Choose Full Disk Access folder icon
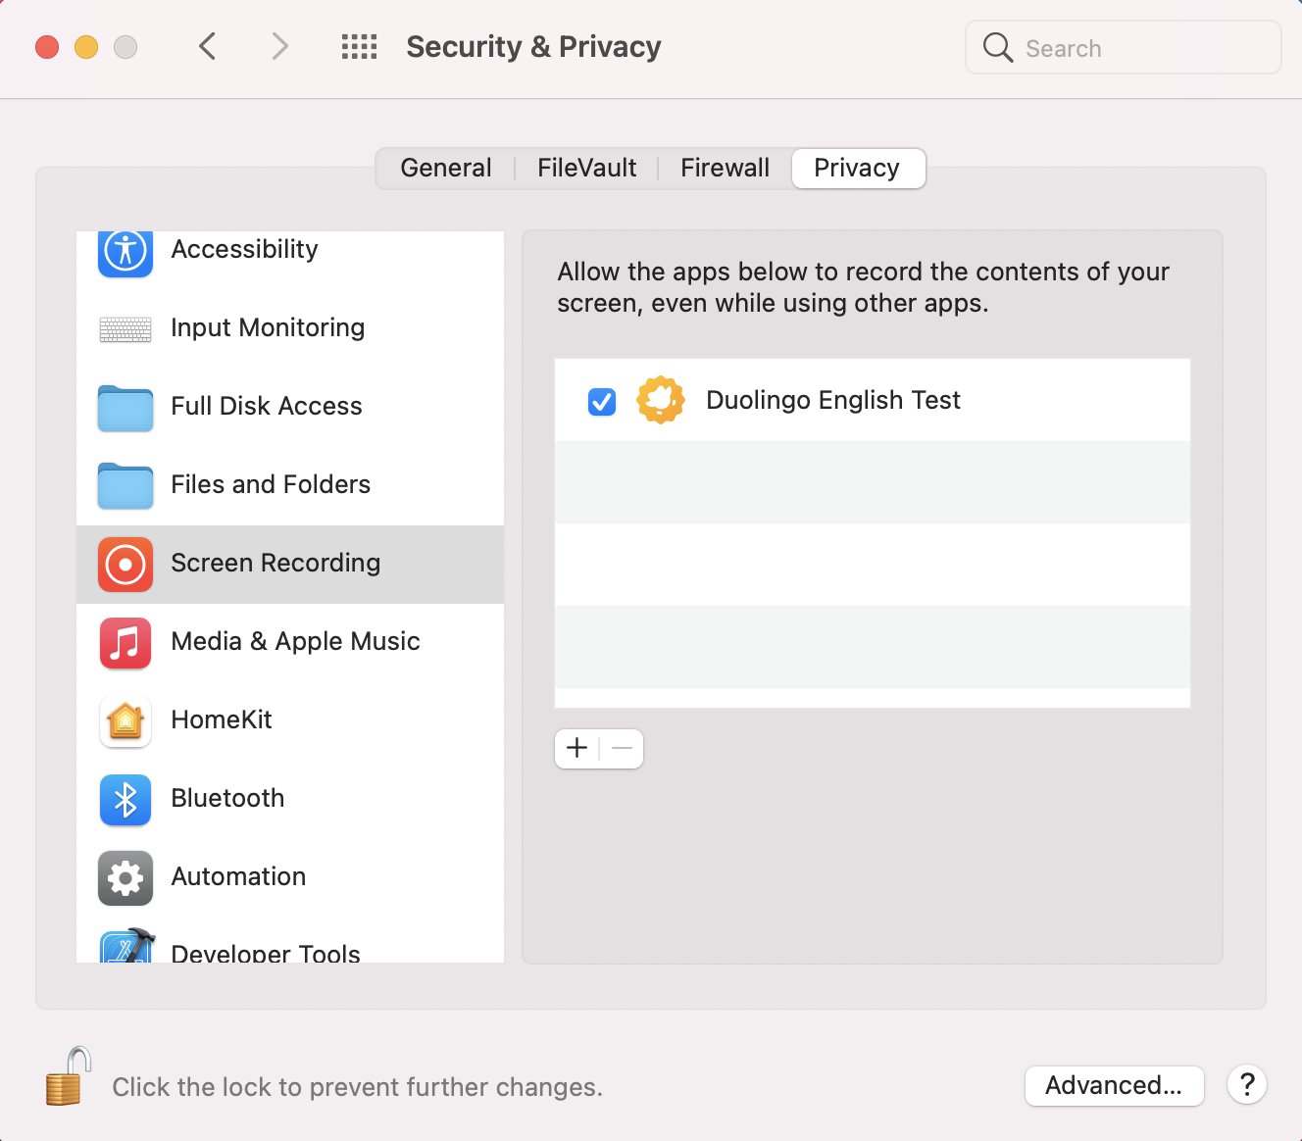Screen dimensions: 1302x1141 [125, 408]
